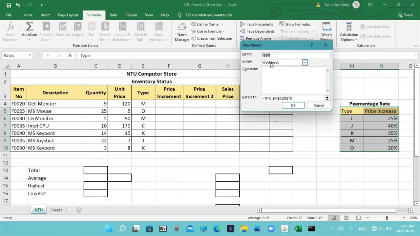Open File Explorer from the taskbar

click(x=244, y=229)
